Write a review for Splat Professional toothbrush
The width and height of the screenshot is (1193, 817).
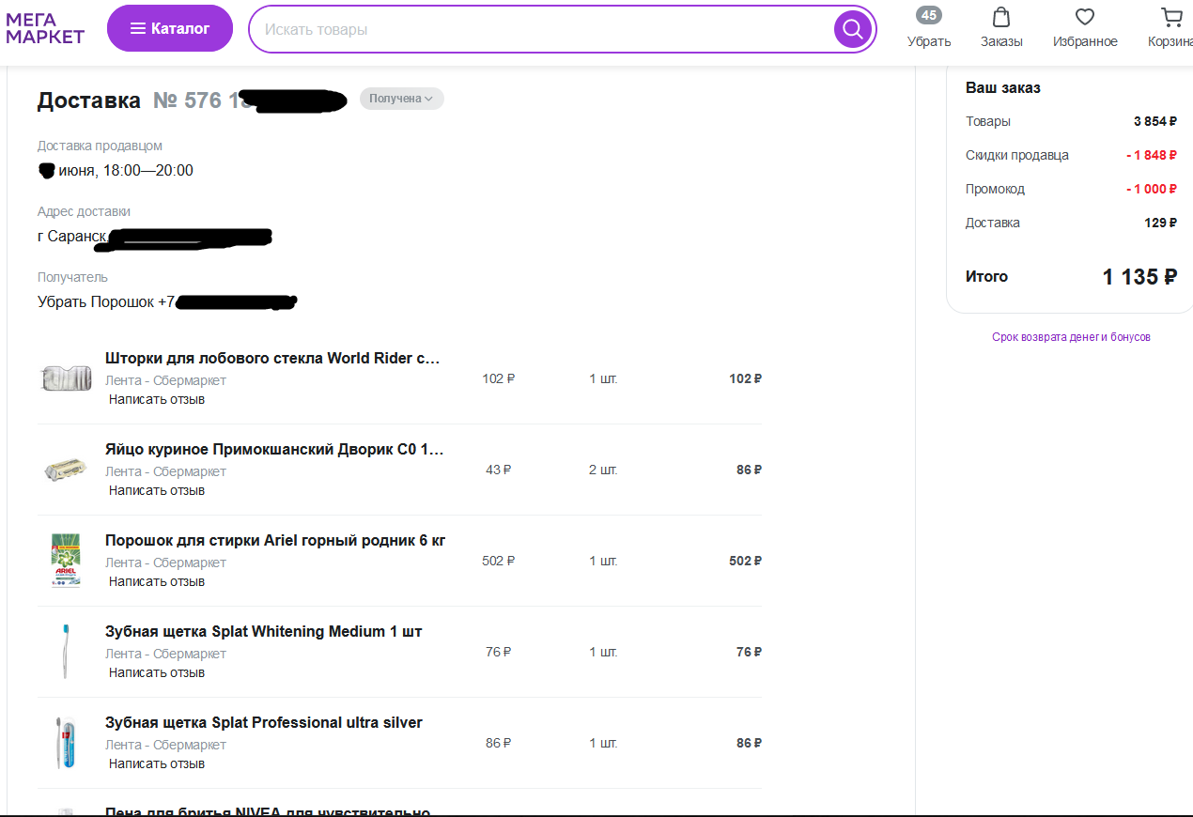tap(157, 763)
